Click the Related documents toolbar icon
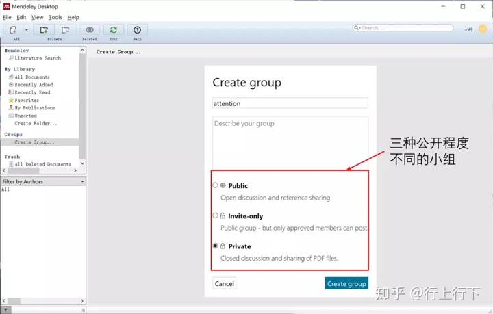This screenshot has height=314, width=493. point(90,30)
